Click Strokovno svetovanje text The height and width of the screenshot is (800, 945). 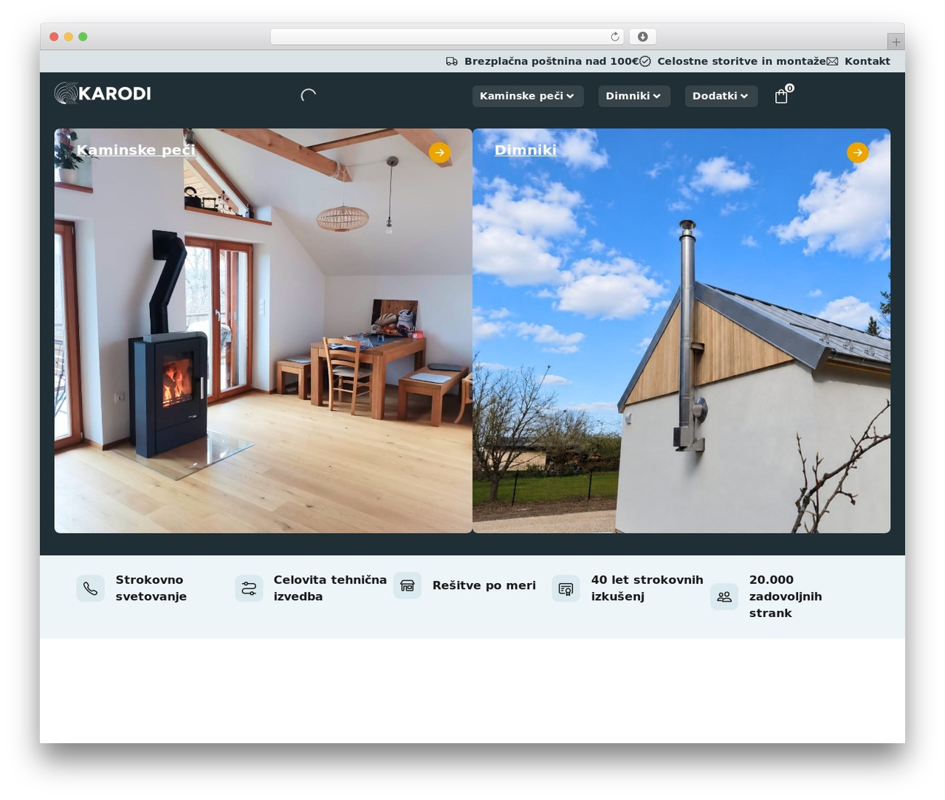click(x=151, y=588)
